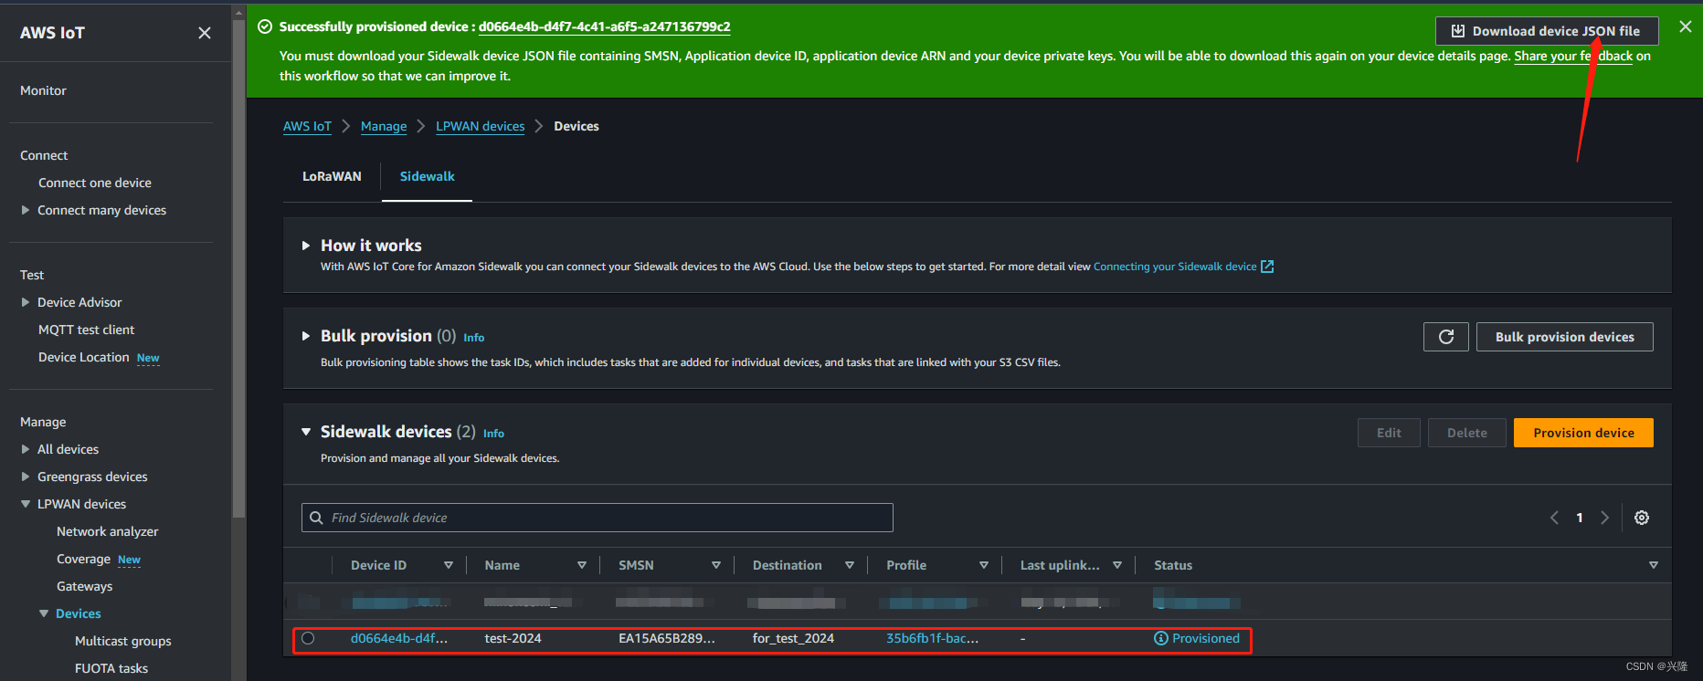The width and height of the screenshot is (1703, 681).
Task: Click the Provision device button
Action: tap(1583, 433)
